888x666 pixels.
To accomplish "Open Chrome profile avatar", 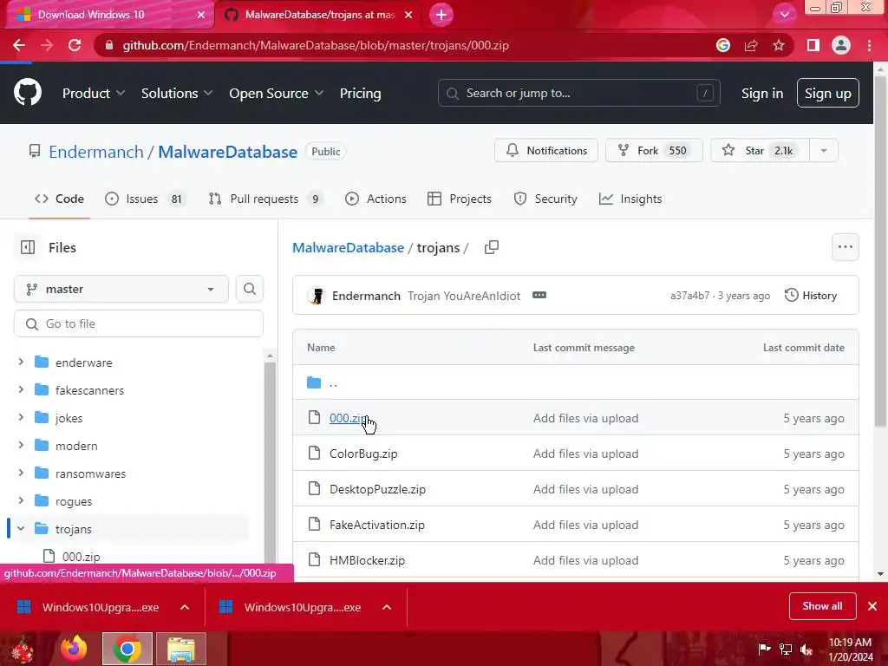I will 841,45.
